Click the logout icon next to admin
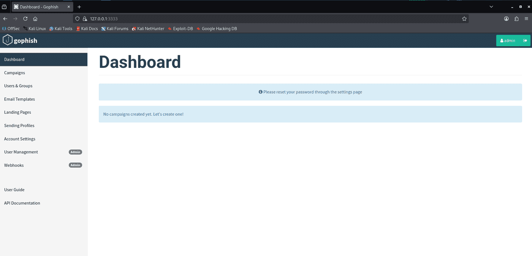 pyautogui.click(x=525, y=41)
